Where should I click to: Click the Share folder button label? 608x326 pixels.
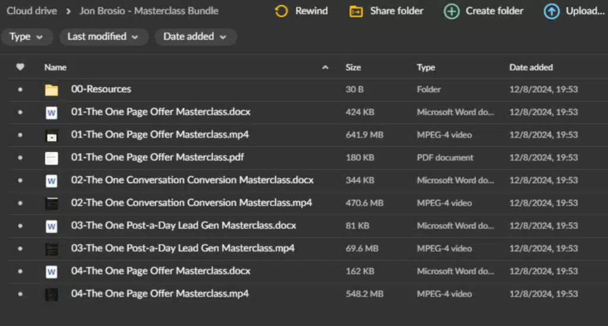click(396, 11)
